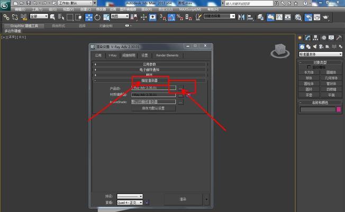Open the binoculars search icon in title bar
The image size is (345, 212).
click(276, 3)
